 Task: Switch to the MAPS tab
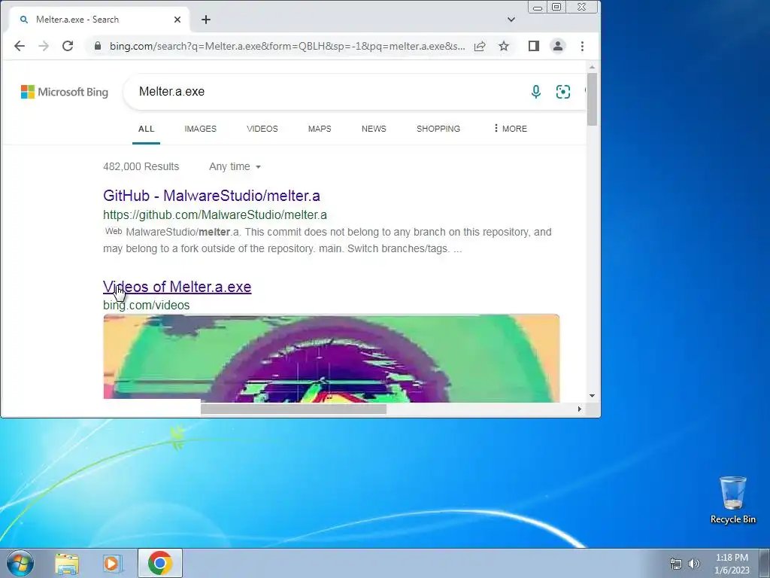[320, 129]
